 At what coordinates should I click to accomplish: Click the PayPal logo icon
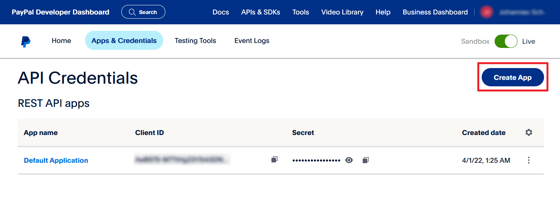(26, 41)
